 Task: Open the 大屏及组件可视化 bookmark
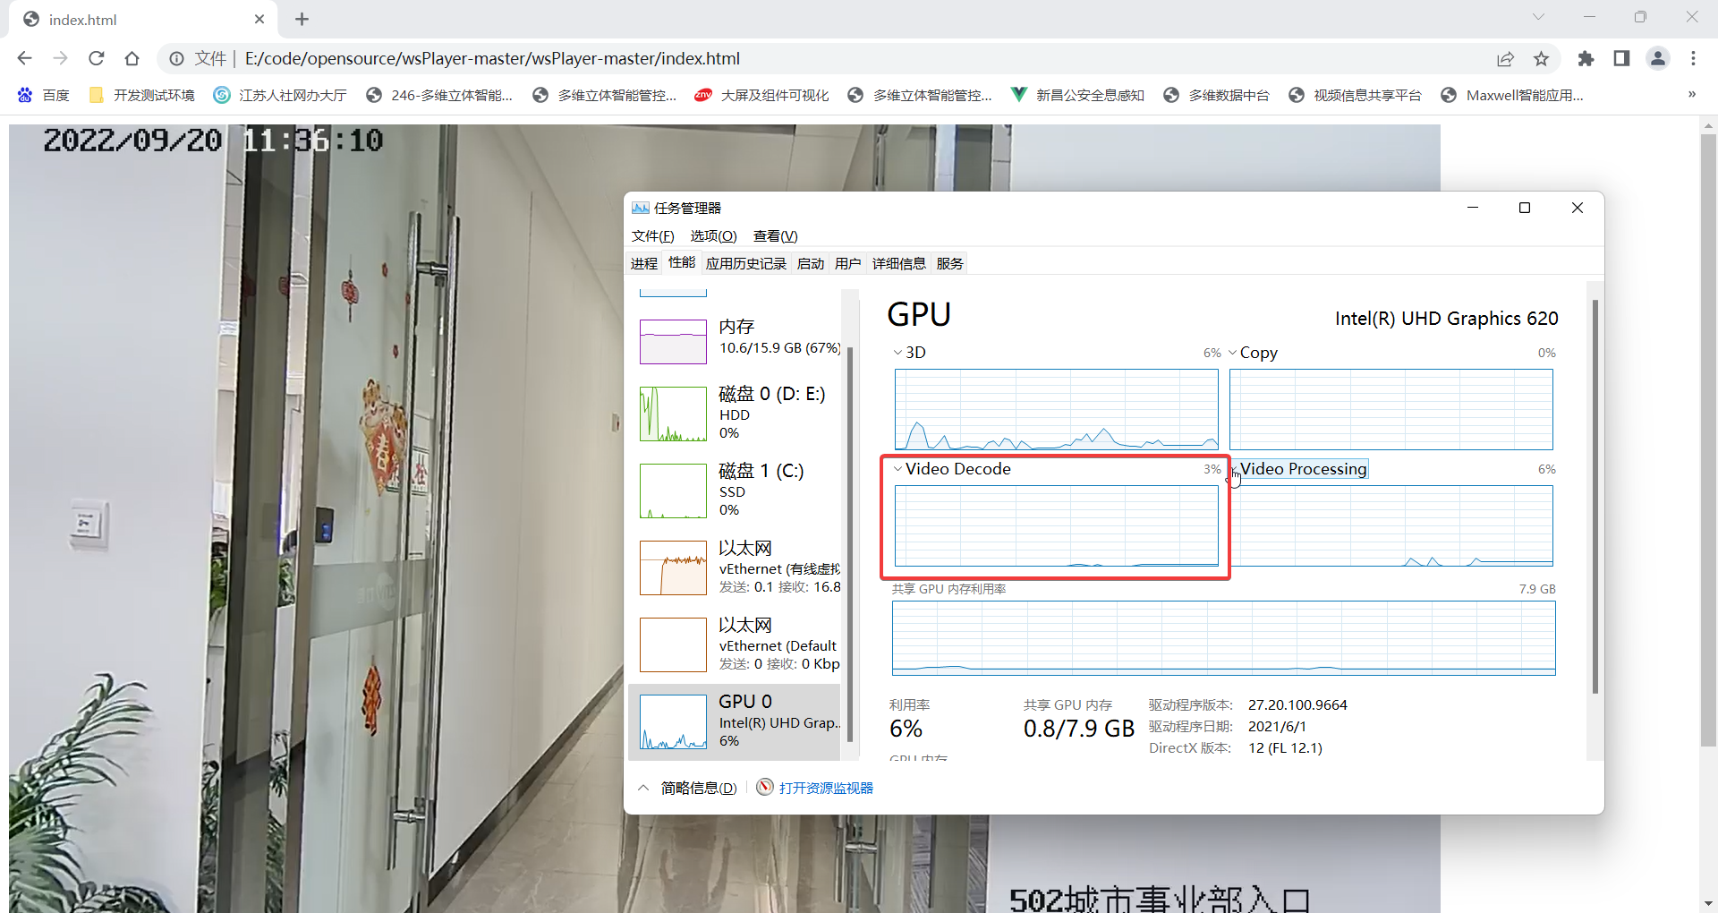[x=762, y=95]
